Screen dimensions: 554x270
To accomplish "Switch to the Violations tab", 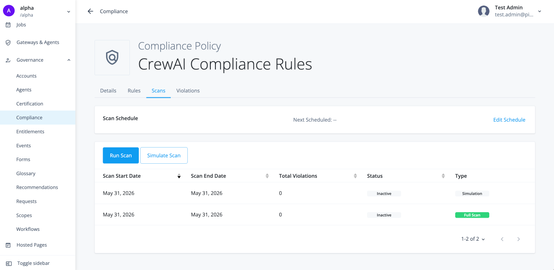I will tap(188, 91).
